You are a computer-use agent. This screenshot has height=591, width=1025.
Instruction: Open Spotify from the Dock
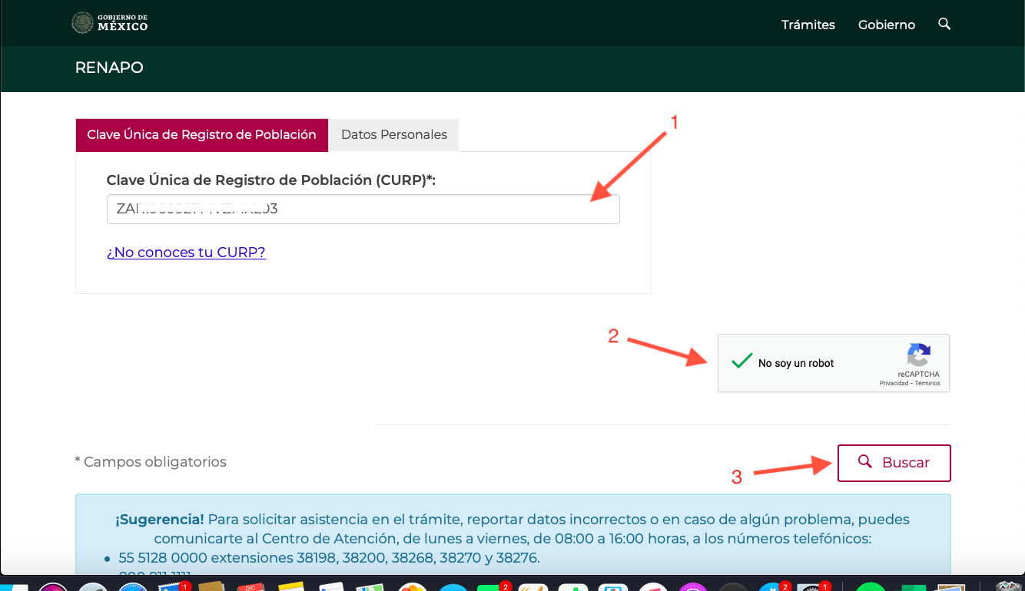tap(870, 587)
